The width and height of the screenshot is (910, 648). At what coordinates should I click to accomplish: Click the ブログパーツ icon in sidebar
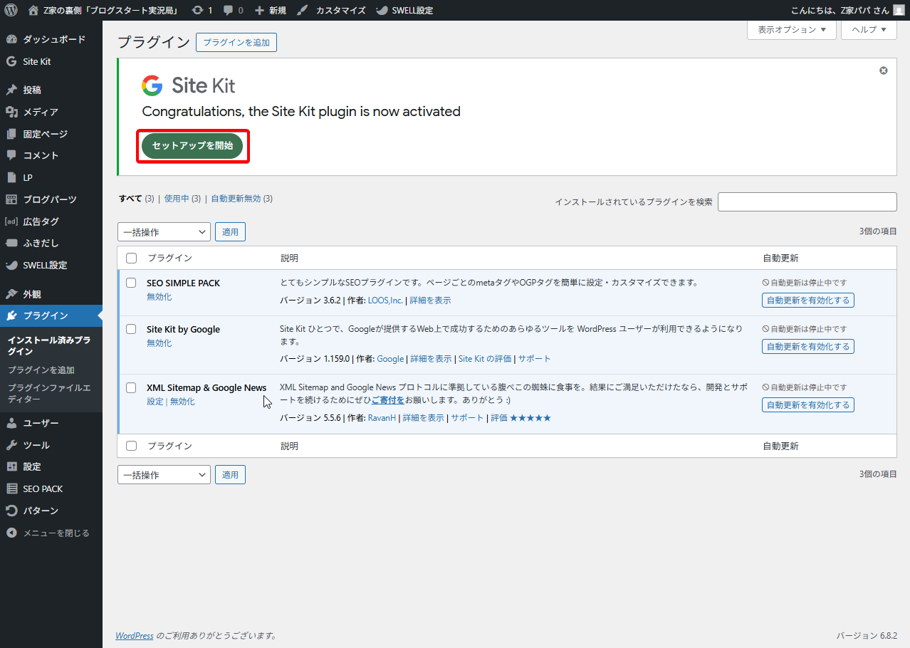[11, 199]
